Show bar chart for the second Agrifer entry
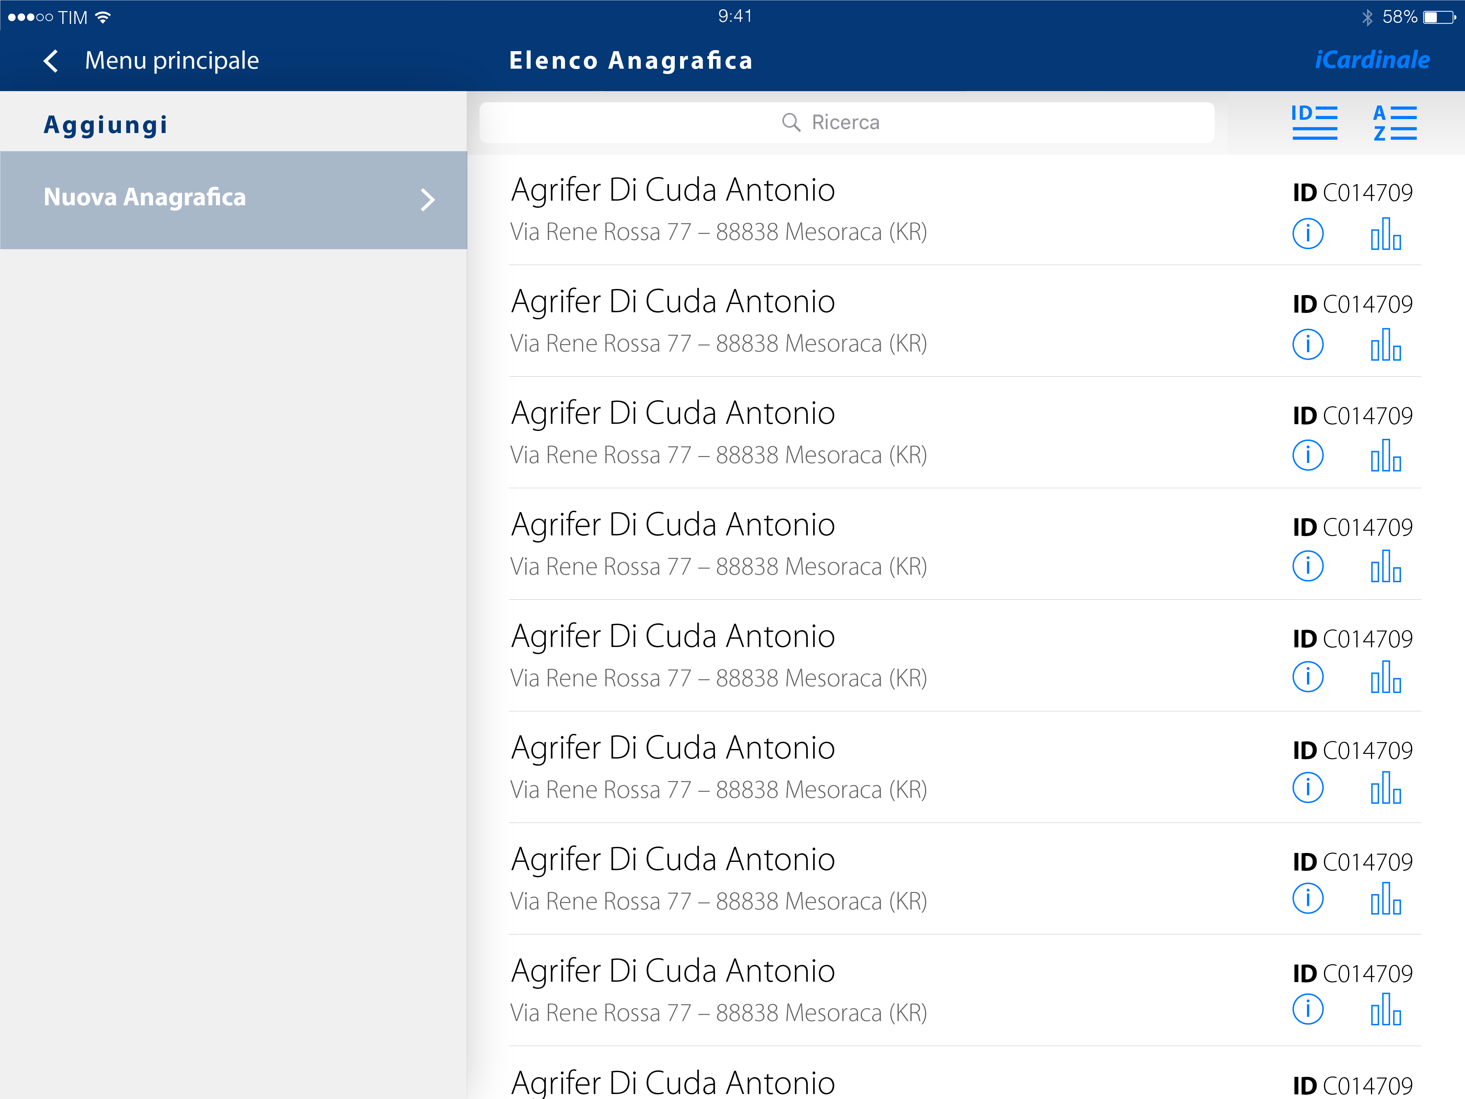Image resolution: width=1465 pixels, height=1099 pixels. (1386, 344)
